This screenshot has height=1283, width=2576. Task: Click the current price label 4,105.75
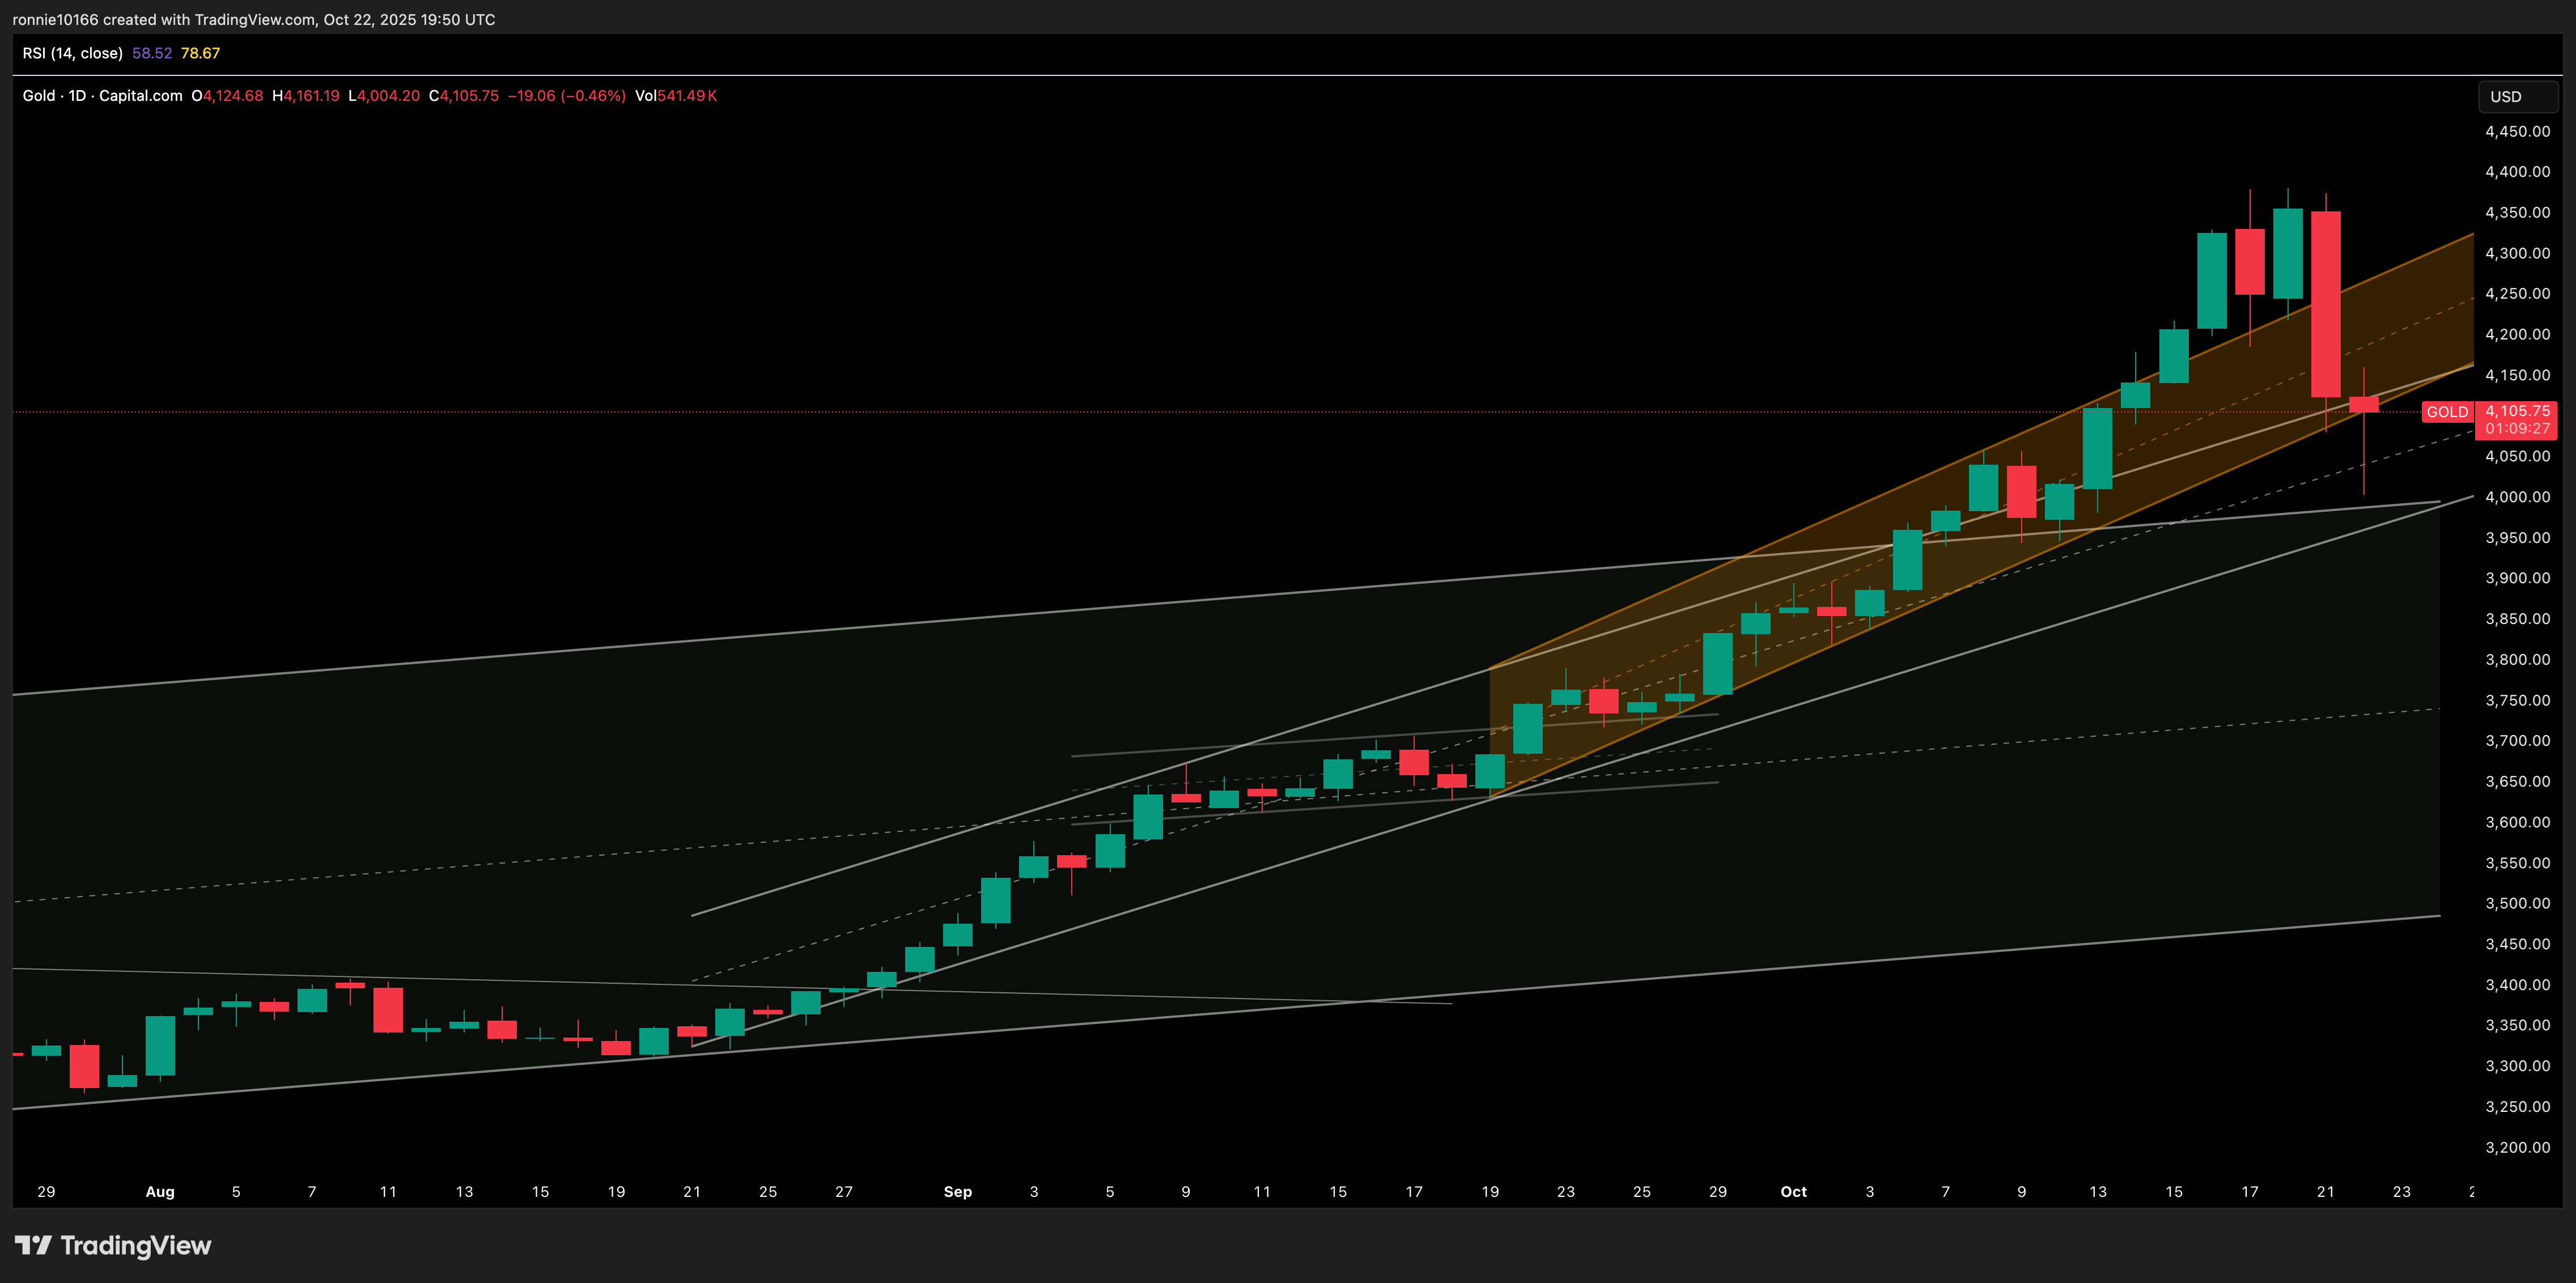[2517, 411]
